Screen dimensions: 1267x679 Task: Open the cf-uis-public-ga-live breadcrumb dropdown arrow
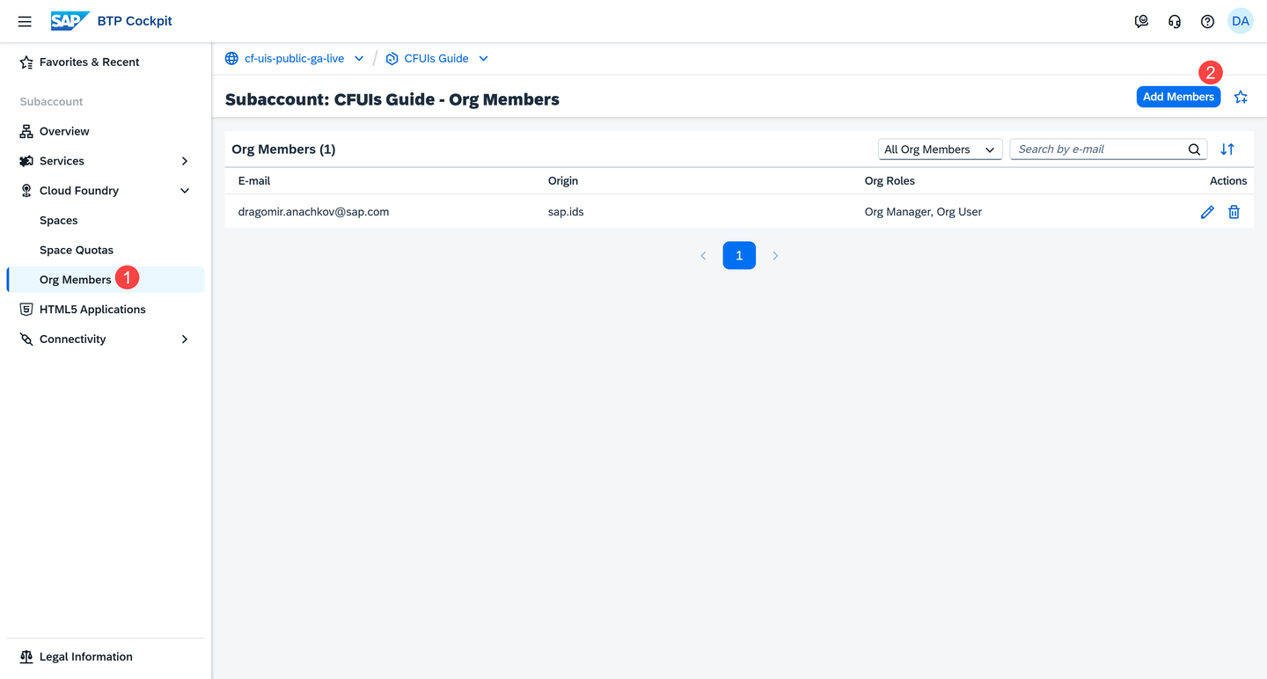point(359,59)
